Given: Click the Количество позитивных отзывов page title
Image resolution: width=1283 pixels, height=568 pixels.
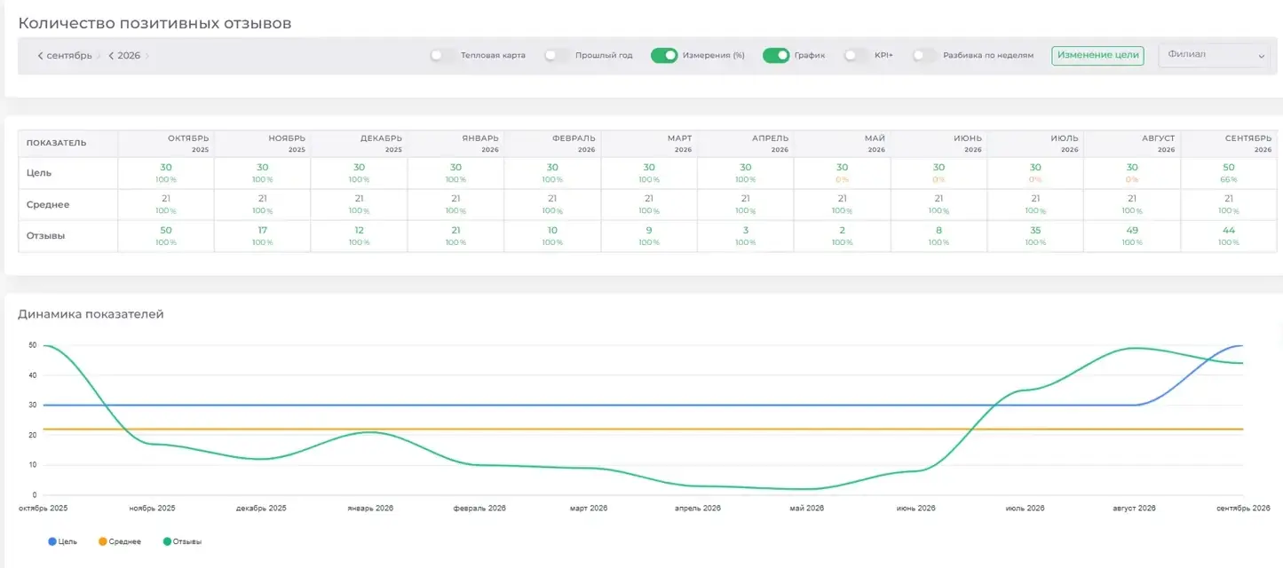Looking at the screenshot, I should [154, 23].
